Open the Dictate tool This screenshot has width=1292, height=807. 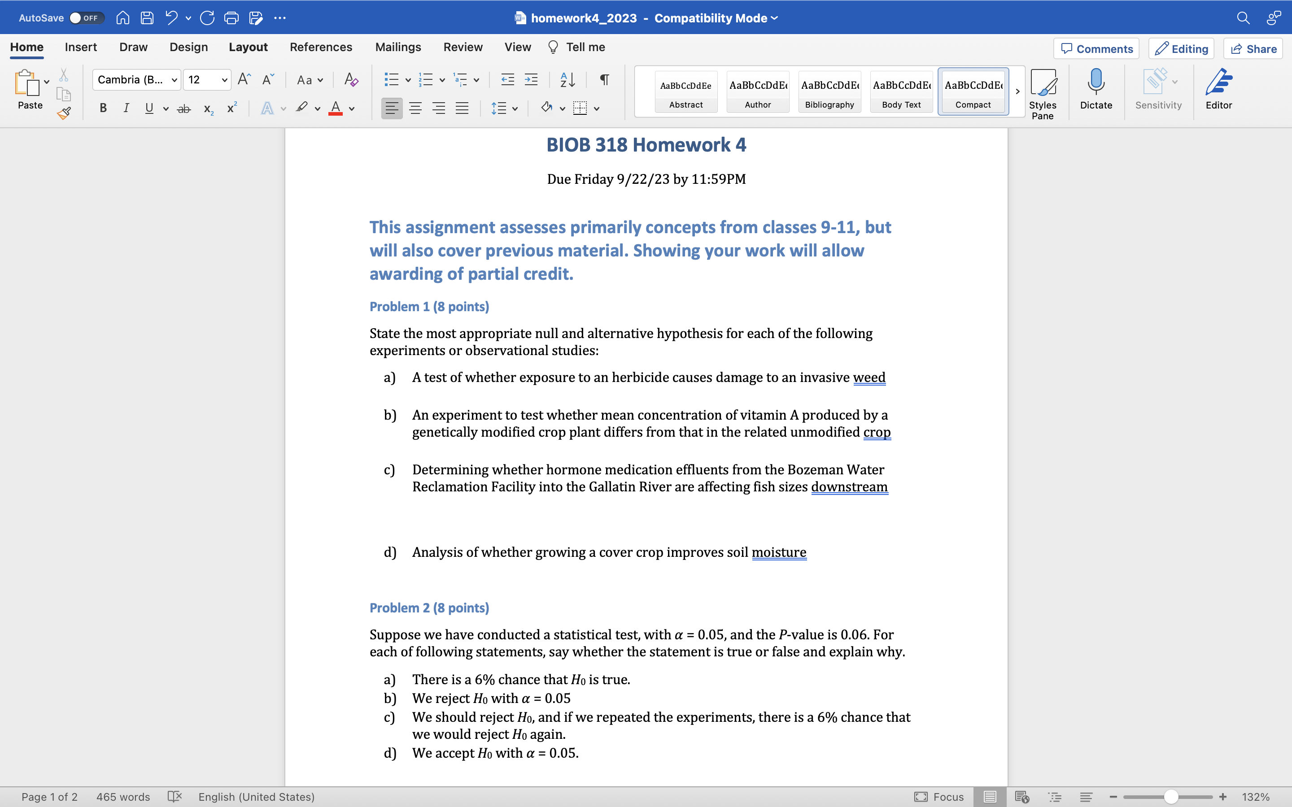[x=1096, y=90]
